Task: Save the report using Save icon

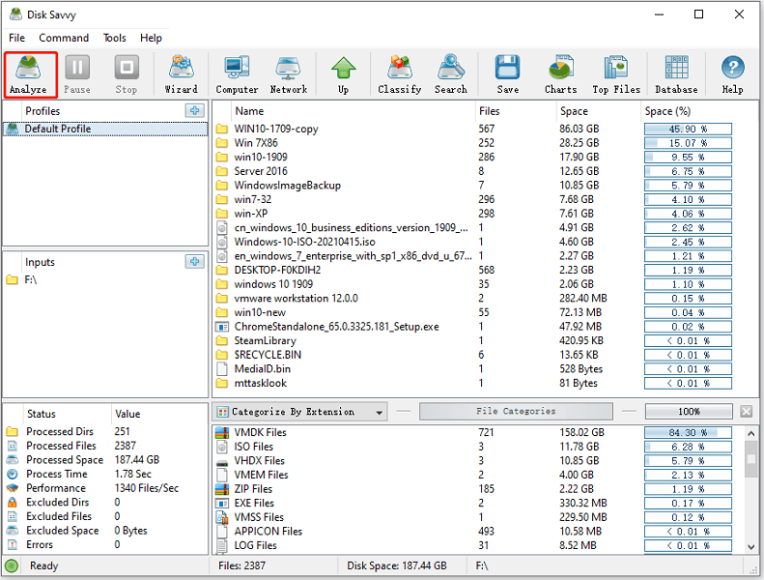Action: pyautogui.click(x=507, y=74)
